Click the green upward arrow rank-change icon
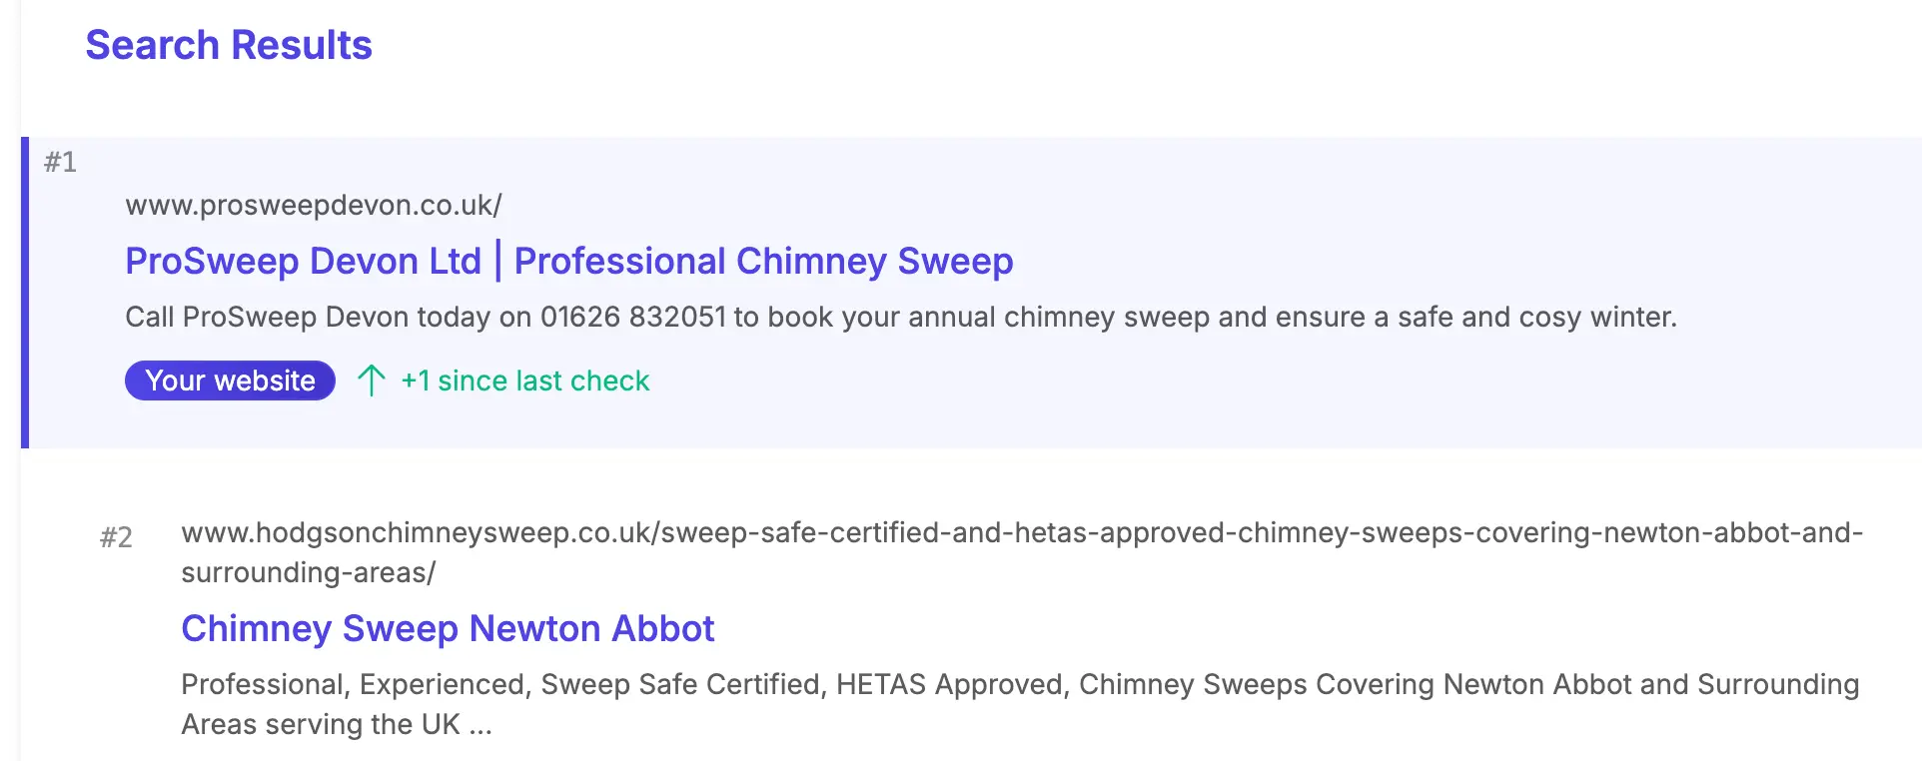Viewport: 1922px width, 761px height. tap(372, 380)
